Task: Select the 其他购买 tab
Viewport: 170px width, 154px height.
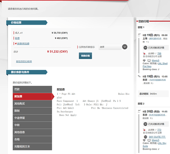Action: click(32, 104)
